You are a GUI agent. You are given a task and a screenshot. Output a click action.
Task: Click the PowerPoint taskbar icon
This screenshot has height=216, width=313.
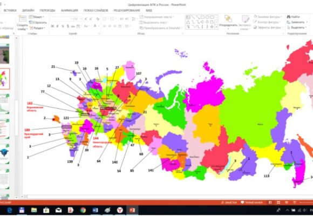[x=132, y=210]
